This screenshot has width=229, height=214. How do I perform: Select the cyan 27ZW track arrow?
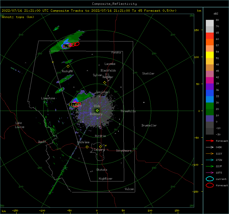[x=210, y=160]
